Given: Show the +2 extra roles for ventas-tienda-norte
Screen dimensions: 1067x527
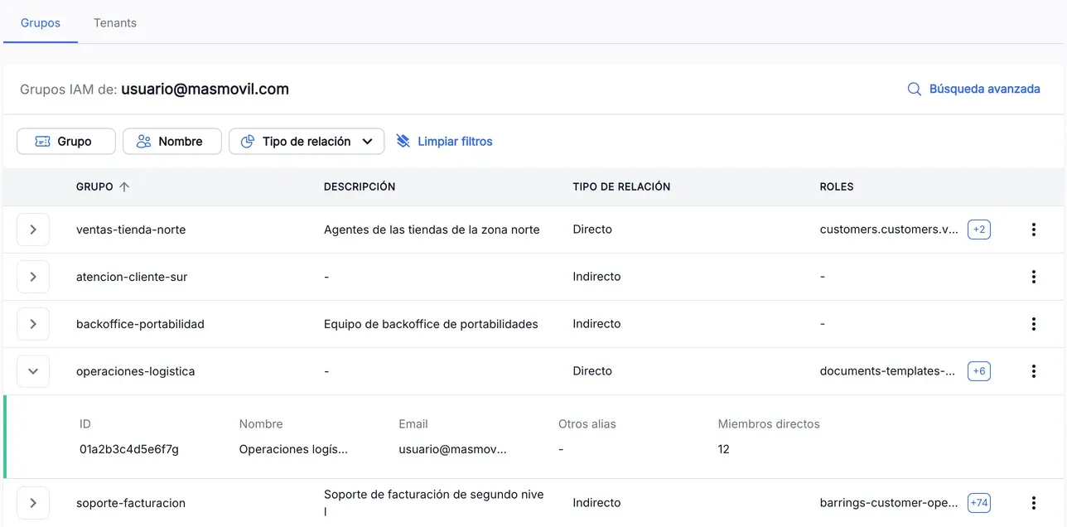Looking at the screenshot, I should [x=979, y=230].
